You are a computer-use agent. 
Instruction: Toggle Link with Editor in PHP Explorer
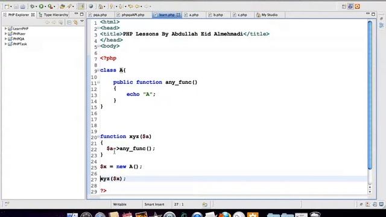(75, 23)
